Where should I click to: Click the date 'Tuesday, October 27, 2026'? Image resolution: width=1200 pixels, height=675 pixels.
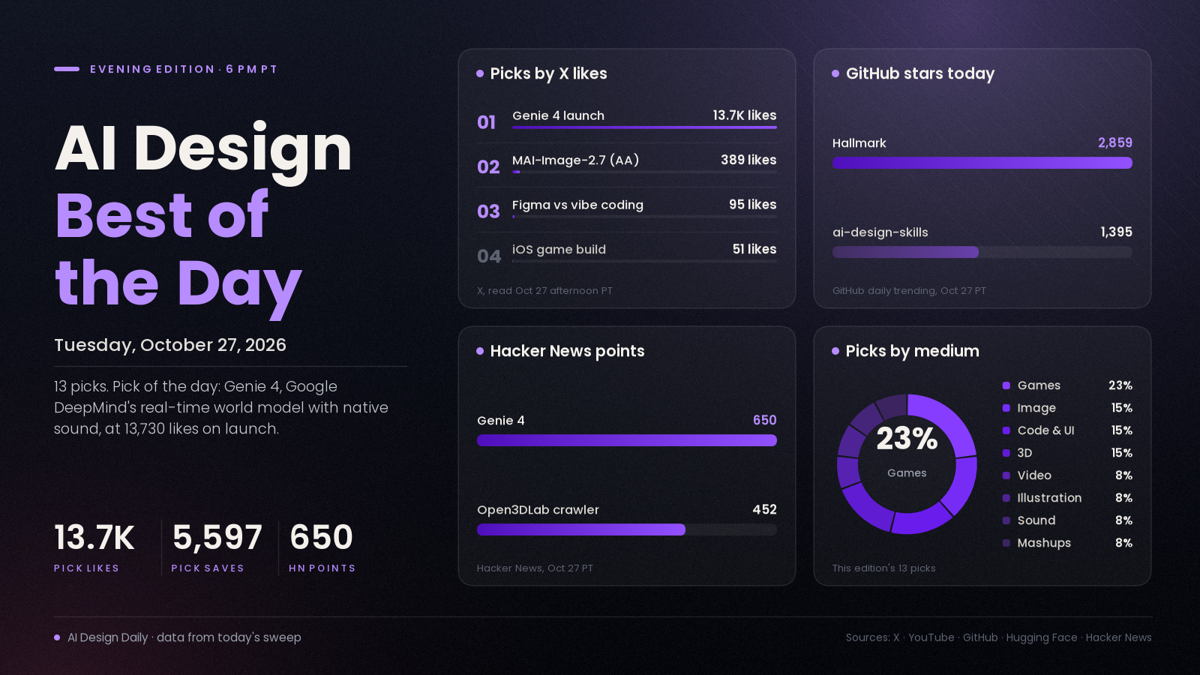pyautogui.click(x=170, y=345)
